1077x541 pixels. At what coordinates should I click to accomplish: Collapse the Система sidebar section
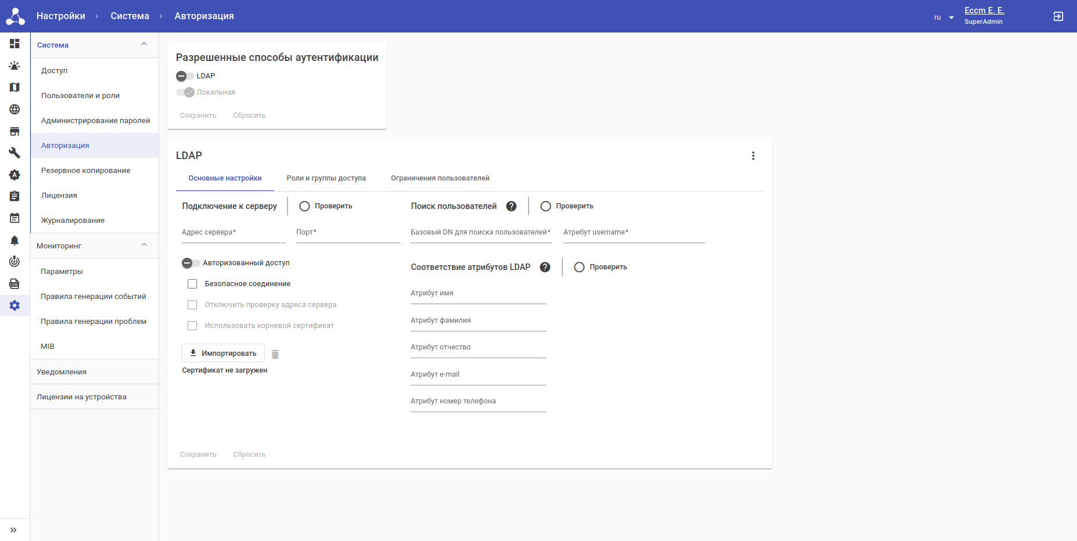(144, 44)
